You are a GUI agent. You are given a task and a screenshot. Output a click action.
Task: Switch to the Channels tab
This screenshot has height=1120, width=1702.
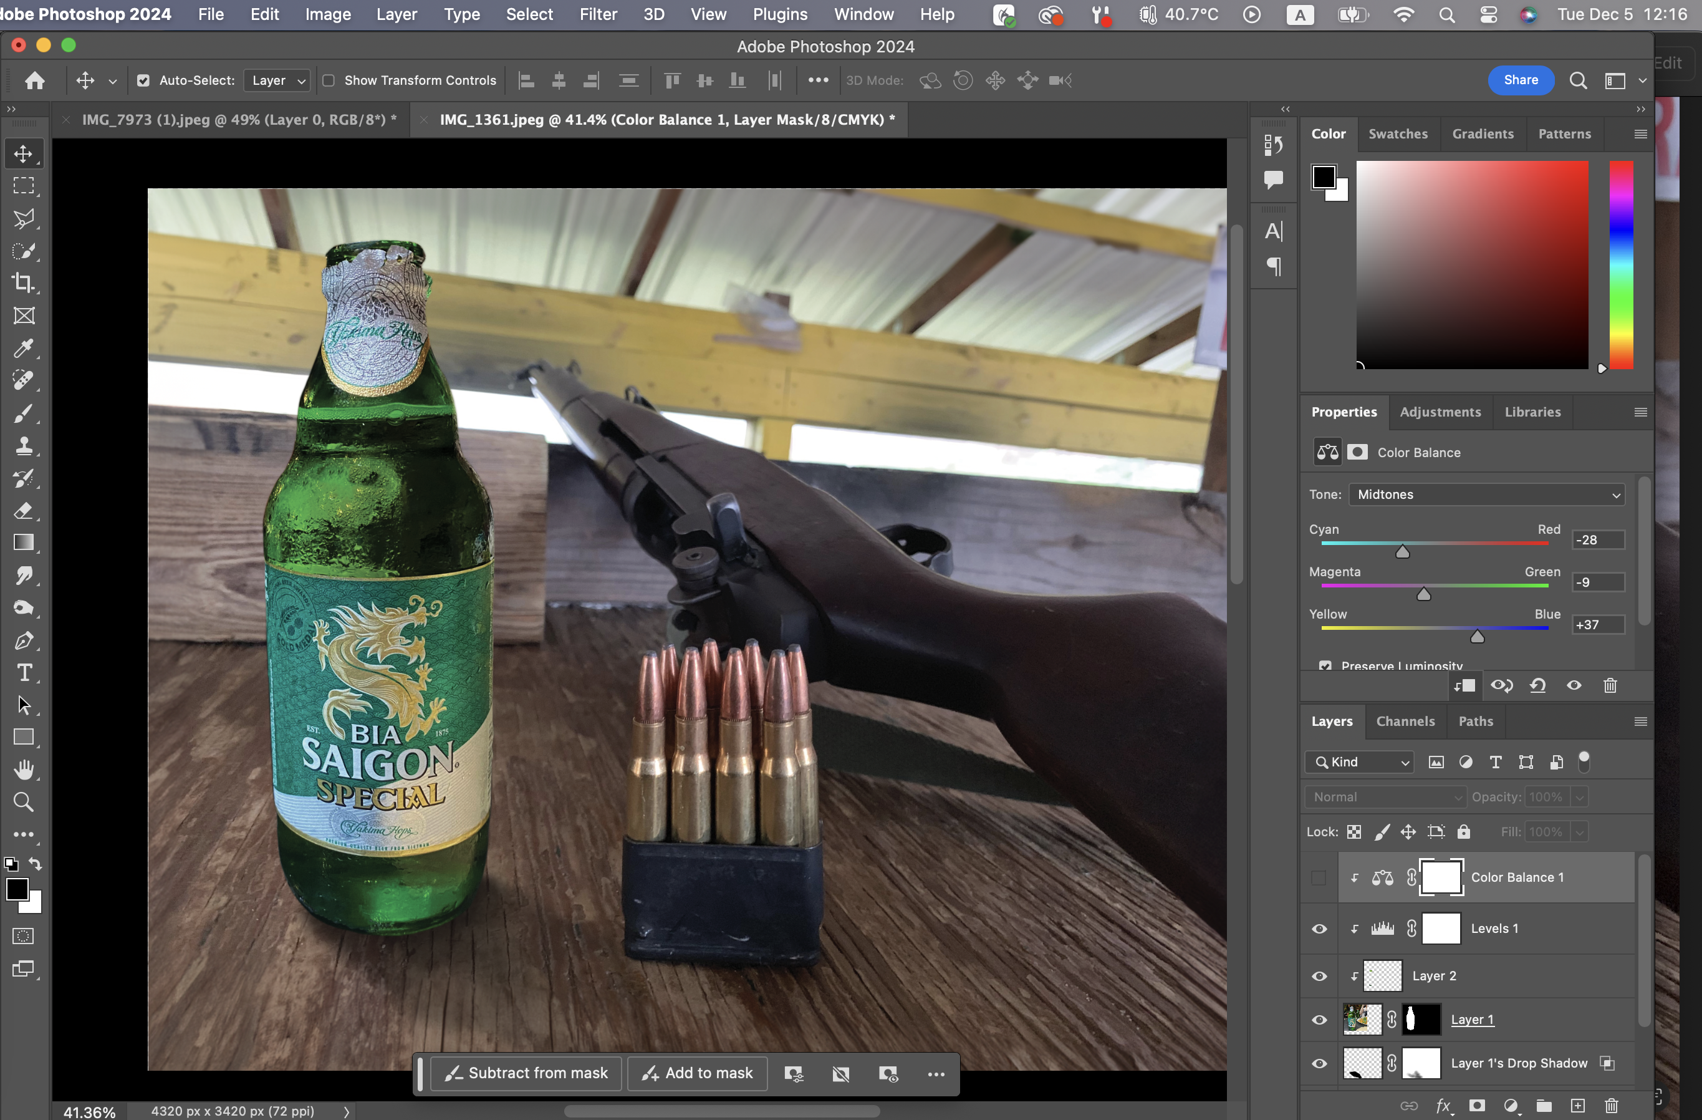click(1405, 721)
